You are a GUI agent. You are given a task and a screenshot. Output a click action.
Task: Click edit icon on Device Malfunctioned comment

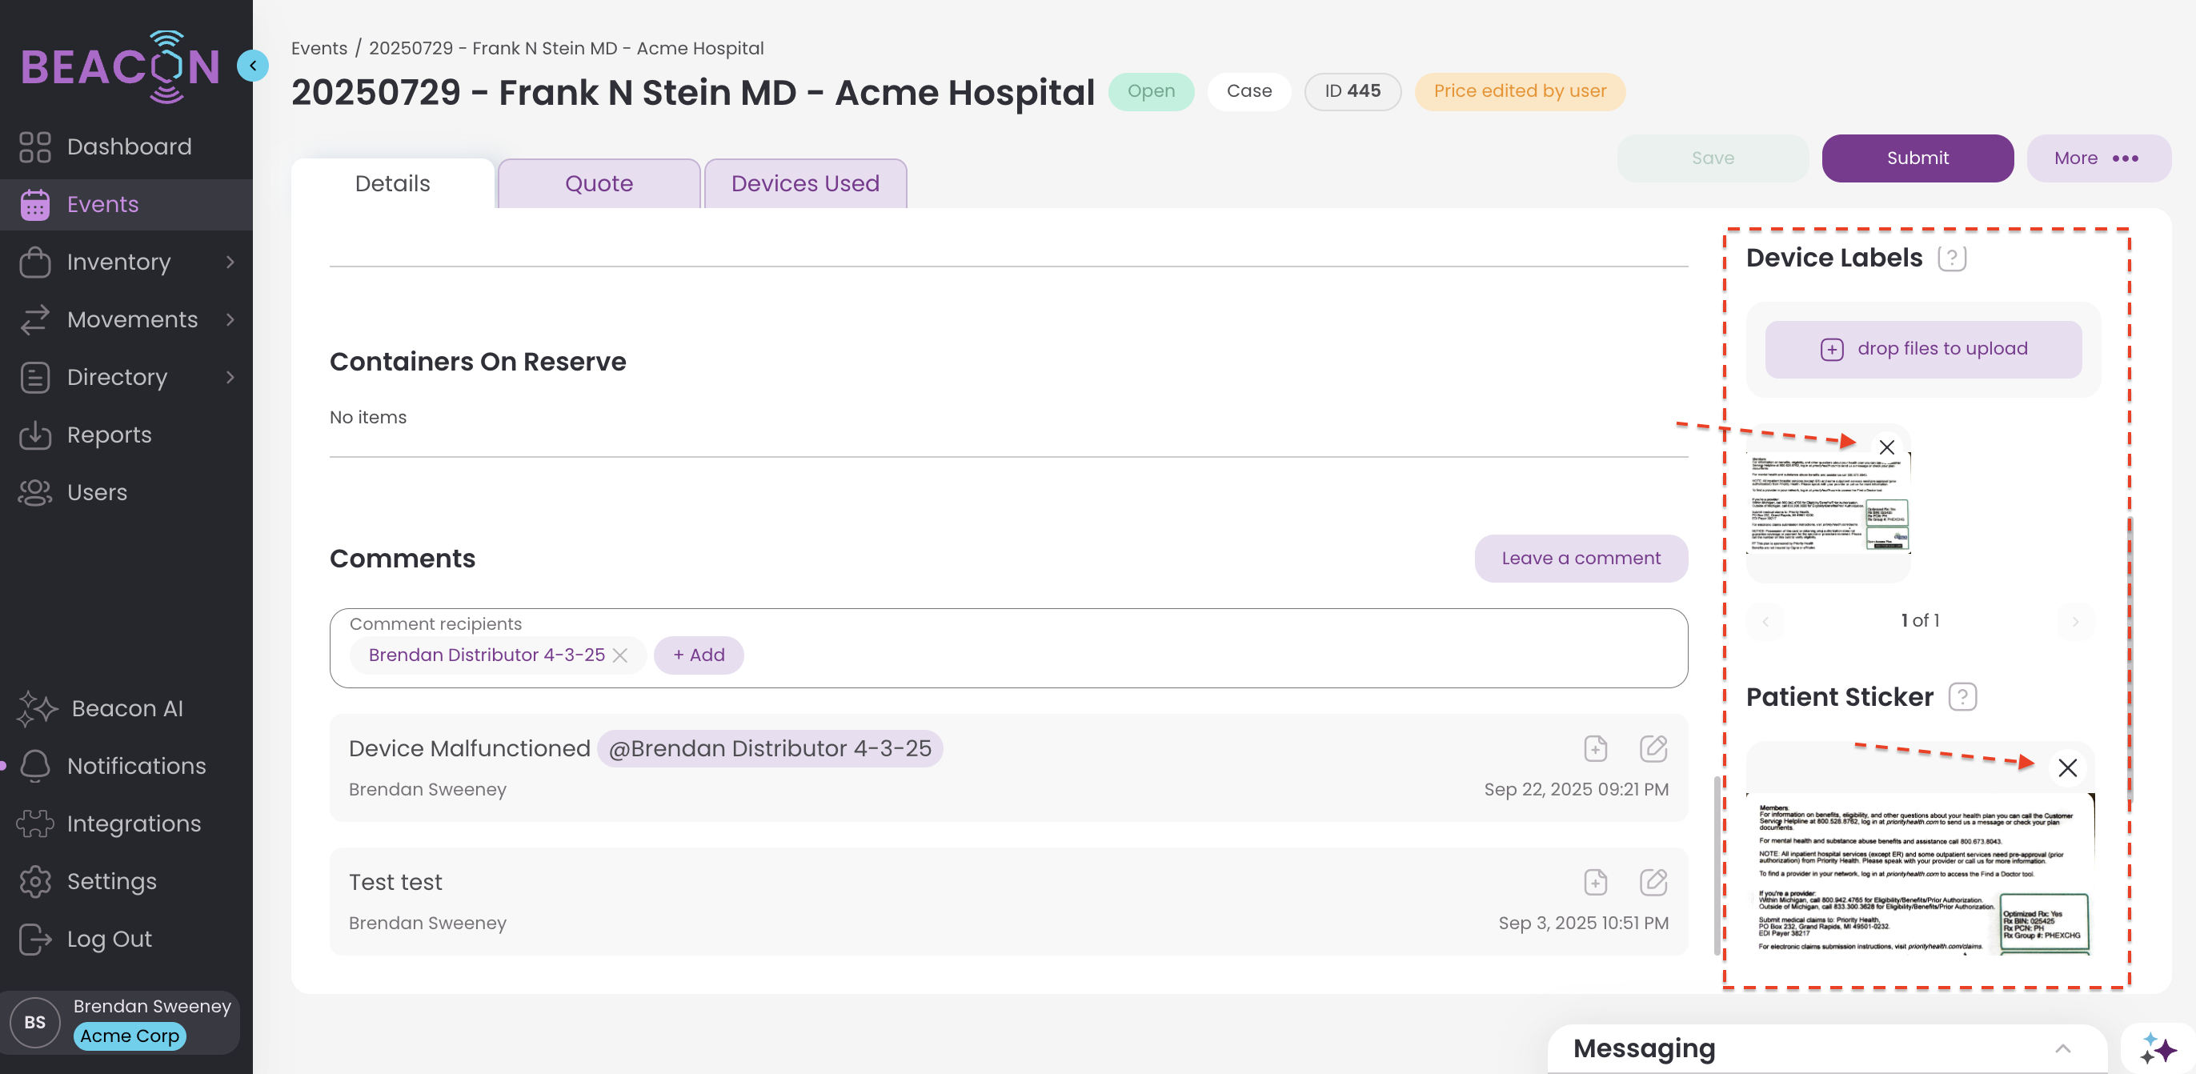coord(1653,748)
